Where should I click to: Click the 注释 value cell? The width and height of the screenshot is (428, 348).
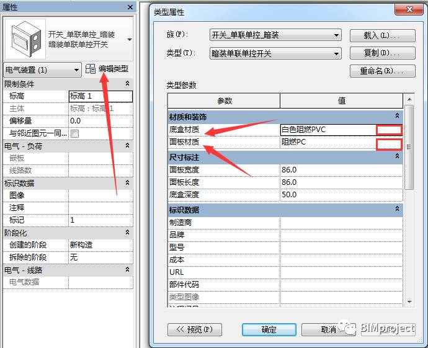pos(100,208)
